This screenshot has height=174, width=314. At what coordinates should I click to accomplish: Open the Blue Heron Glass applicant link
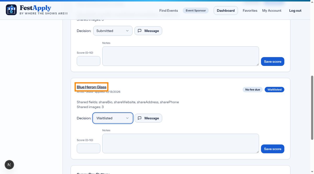92,87
